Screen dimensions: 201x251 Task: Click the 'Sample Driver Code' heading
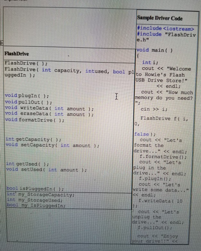pos(160,18)
